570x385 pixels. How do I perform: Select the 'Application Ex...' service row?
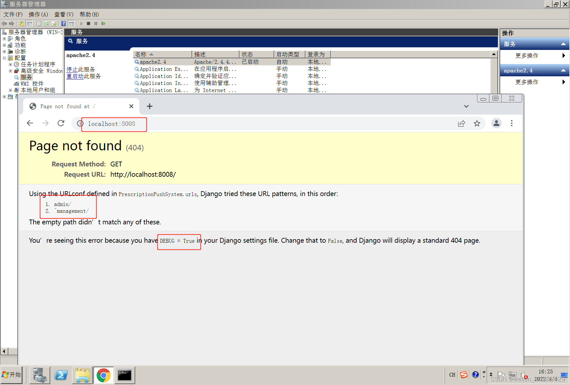[232, 69]
